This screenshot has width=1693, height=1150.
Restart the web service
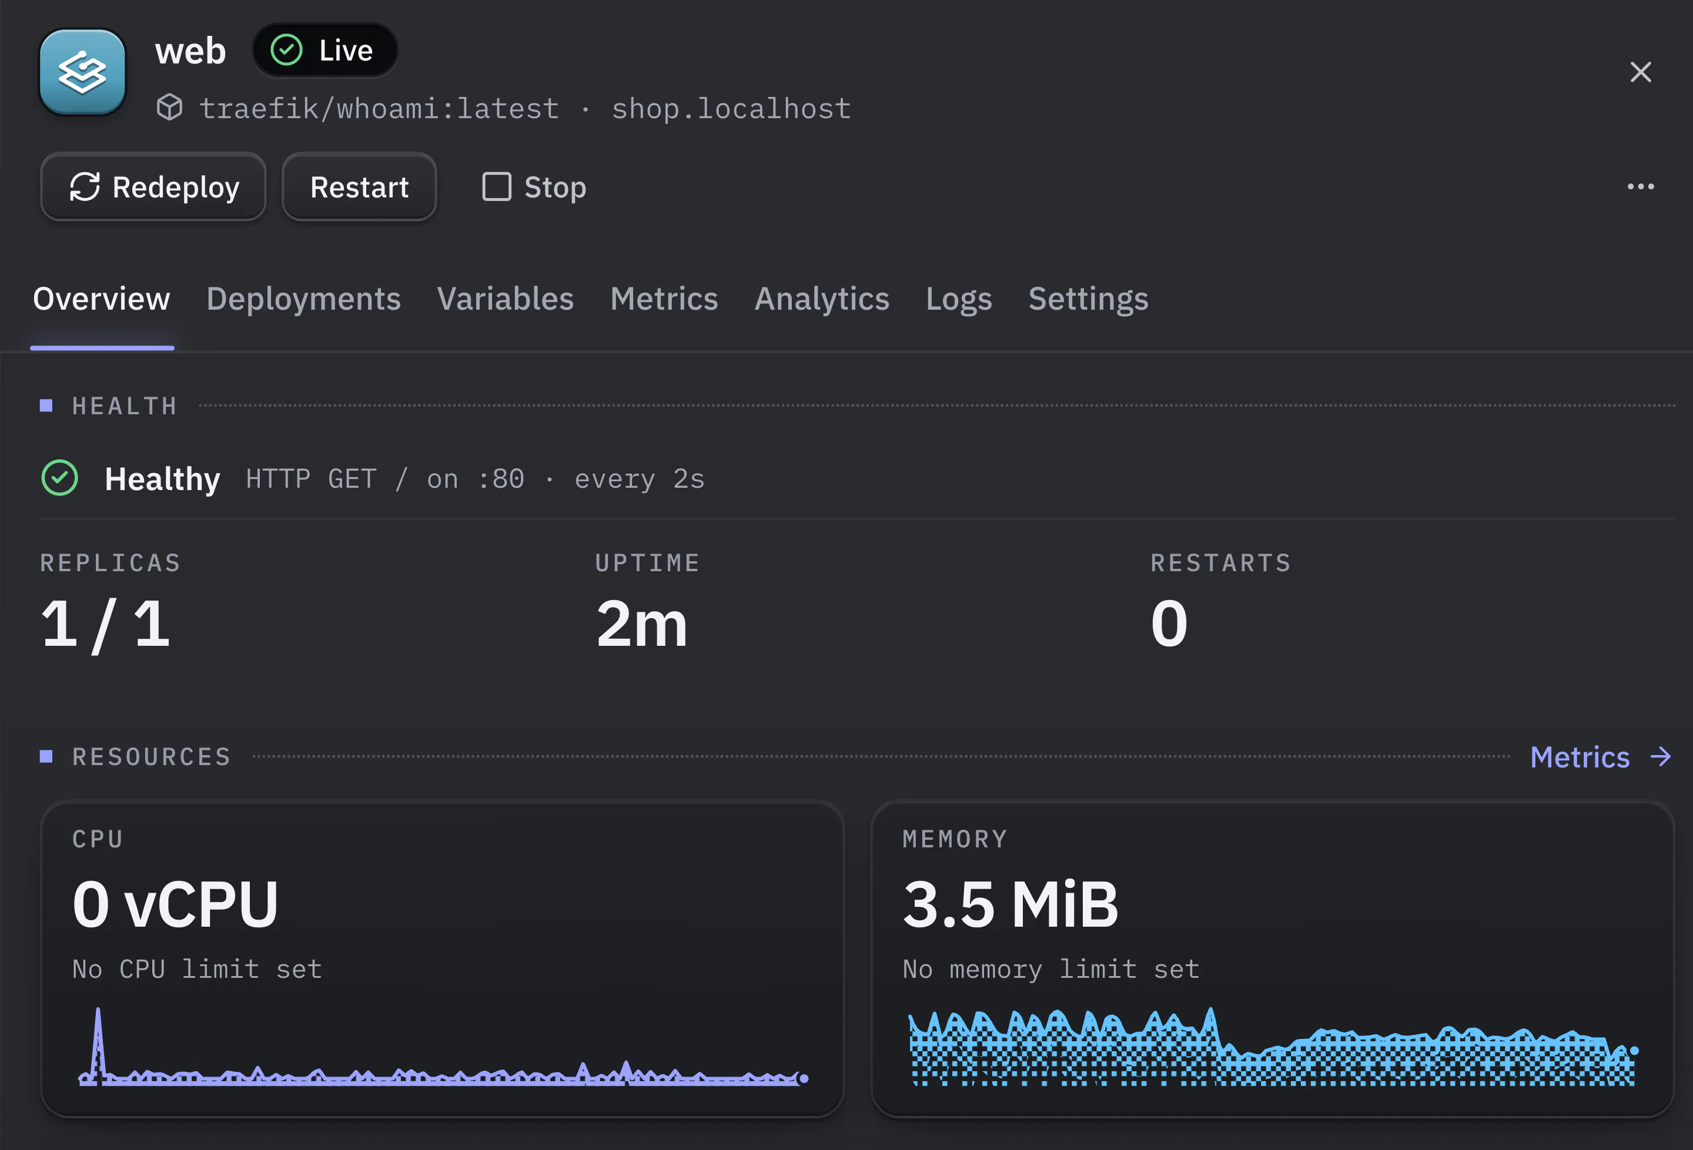(359, 187)
